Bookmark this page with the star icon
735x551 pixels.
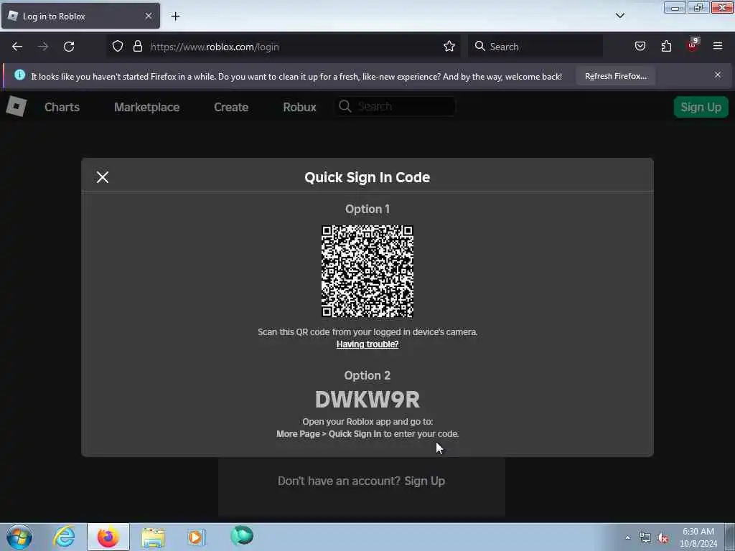point(449,46)
